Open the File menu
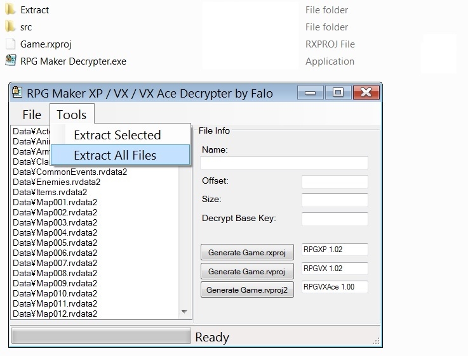The width and height of the screenshot is (468, 356). (32, 115)
